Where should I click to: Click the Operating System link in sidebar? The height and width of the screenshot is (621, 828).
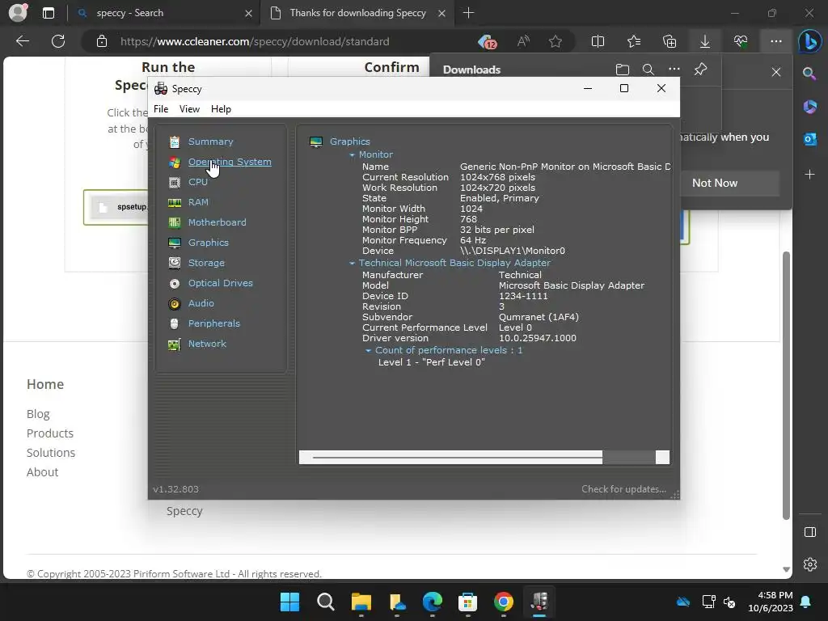(x=230, y=162)
